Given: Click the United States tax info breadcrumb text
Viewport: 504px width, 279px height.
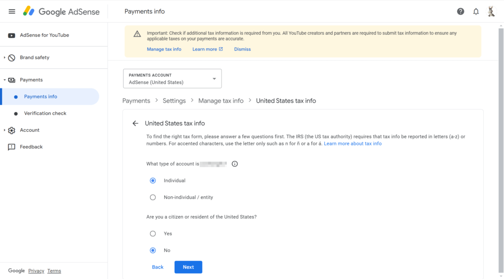Looking at the screenshot, I should coord(286,101).
